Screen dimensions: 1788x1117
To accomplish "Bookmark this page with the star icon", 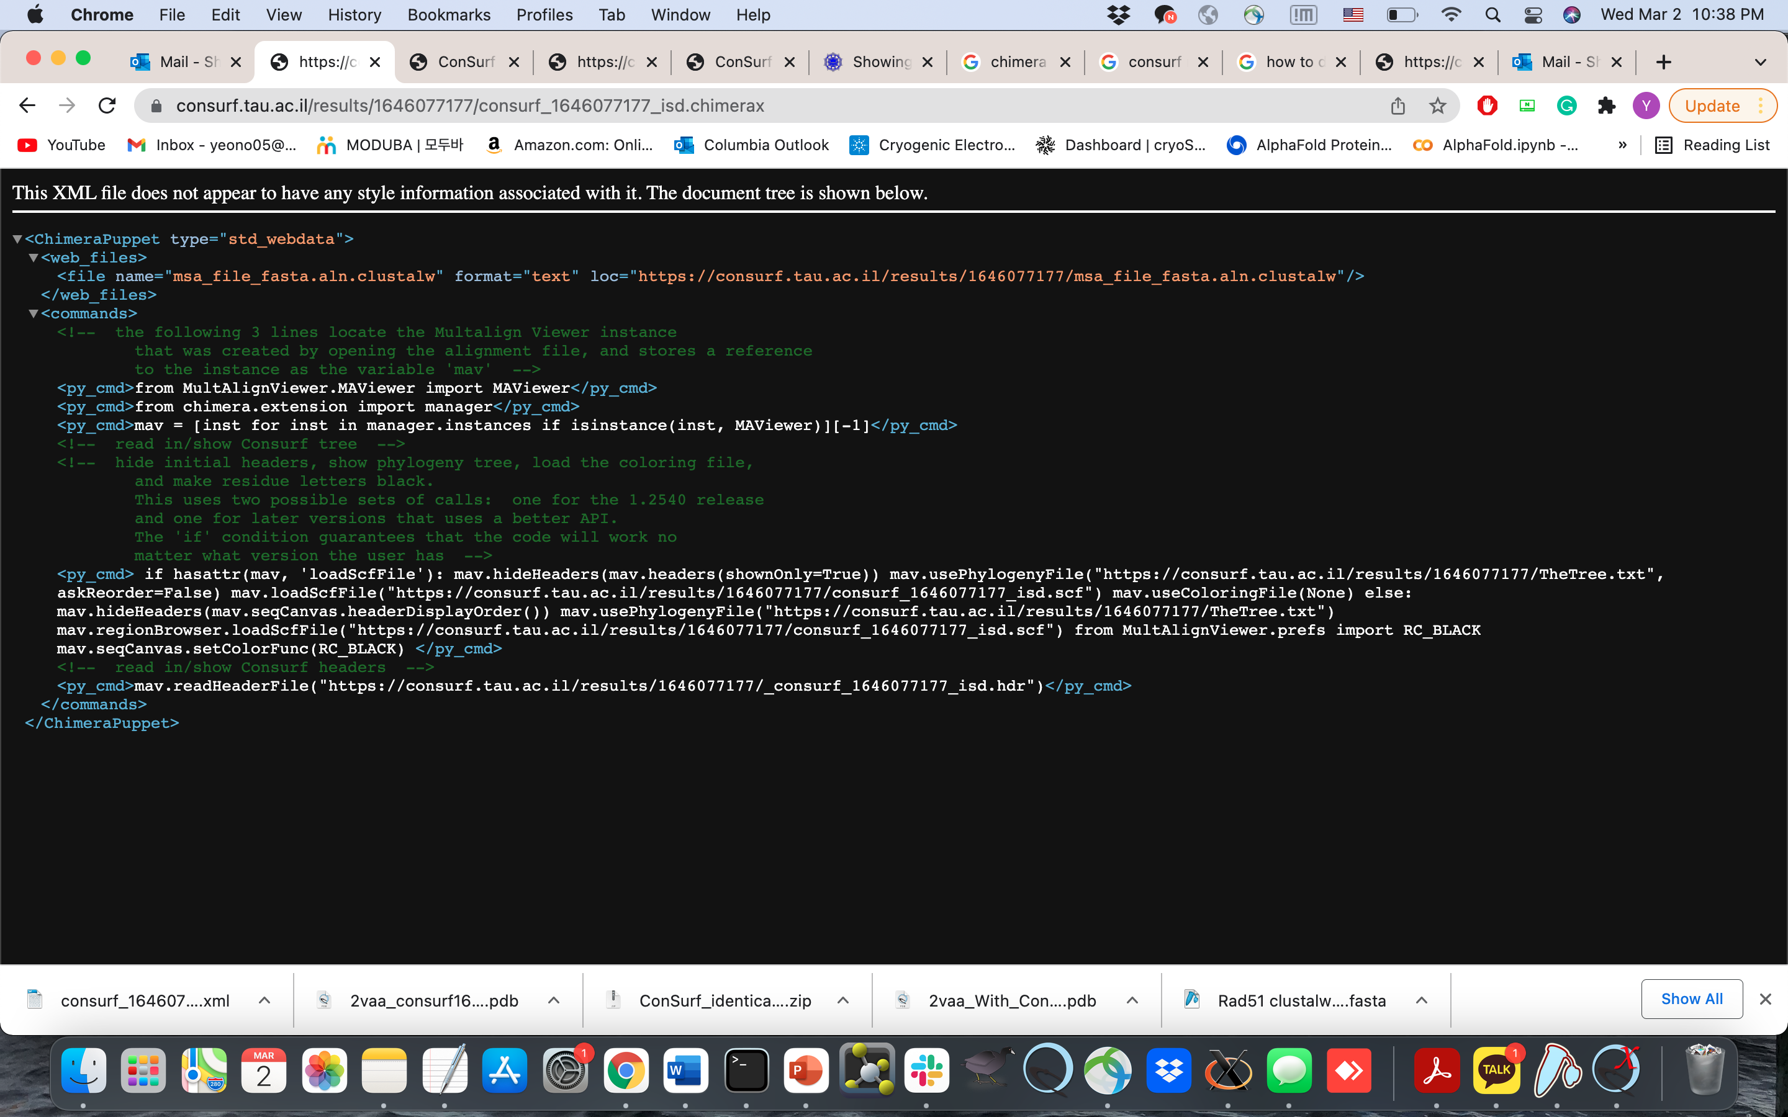I will 1437,105.
